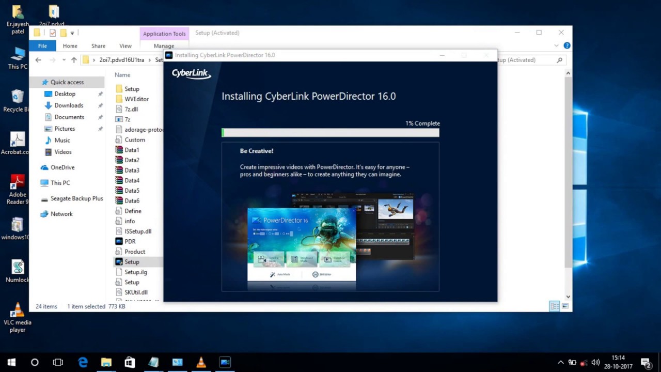Open Pictures in navigation pane
The width and height of the screenshot is (661, 372).
[65, 129]
